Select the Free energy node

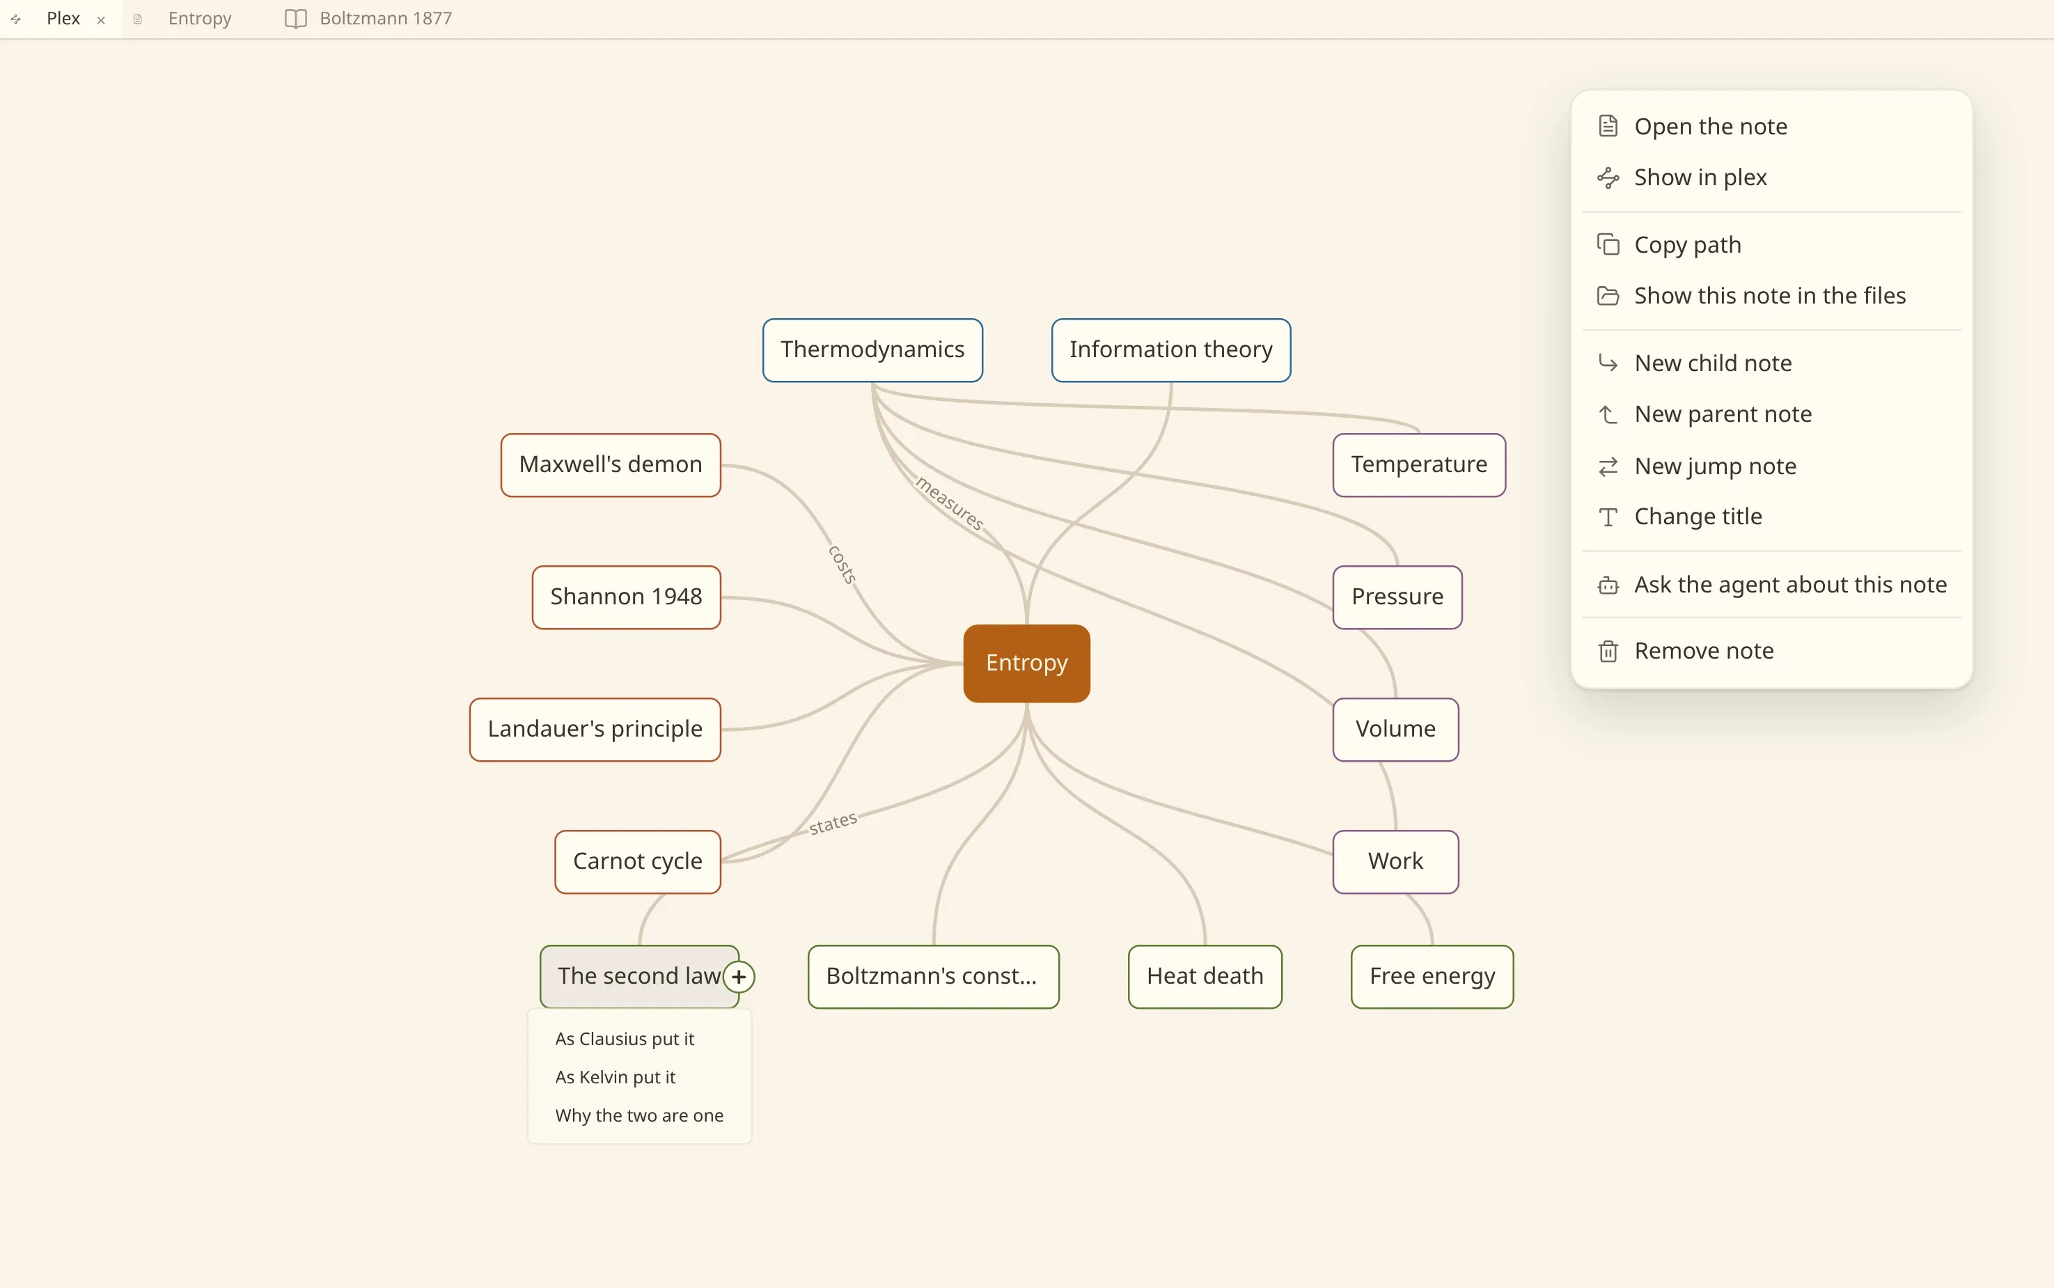point(1432,976)
